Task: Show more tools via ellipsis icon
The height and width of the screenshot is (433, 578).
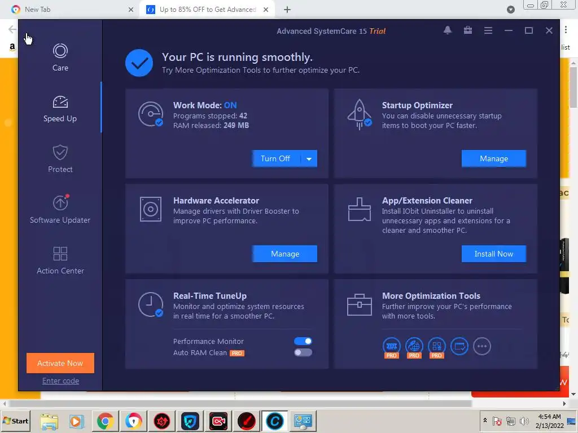Action: (x=482, y=346)
